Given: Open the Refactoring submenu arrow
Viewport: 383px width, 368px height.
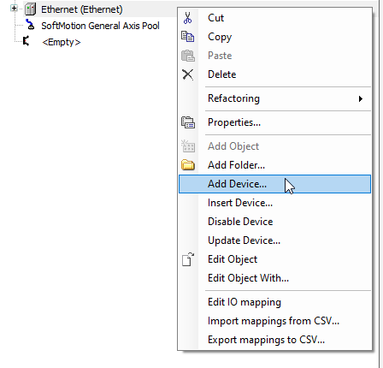Looking at the screenshot, I should (x=361, y=98).
